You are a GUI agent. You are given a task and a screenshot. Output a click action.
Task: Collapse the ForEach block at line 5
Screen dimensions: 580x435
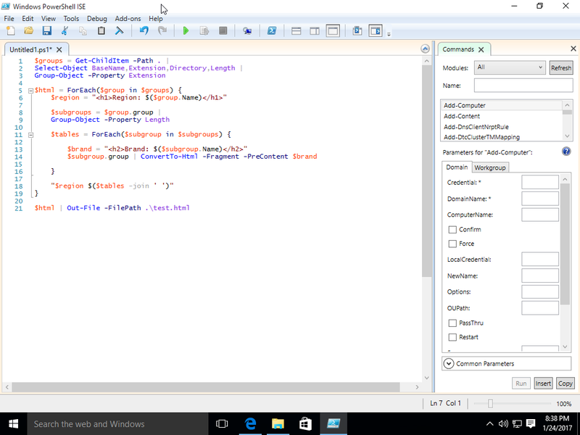point(30,90)
